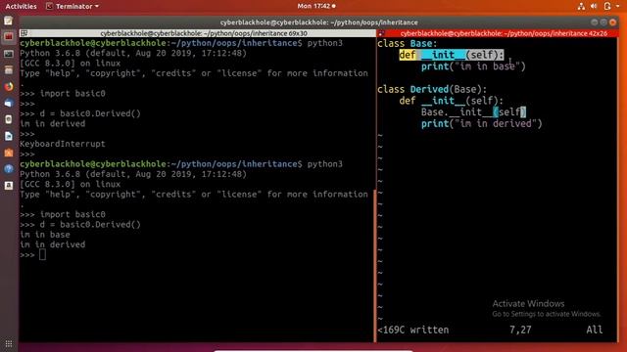Open the system menu dropdown arrow
Image resolution: width=627 pixels, height=352 pixels.
pyautogui.click(x=617, y=7)
